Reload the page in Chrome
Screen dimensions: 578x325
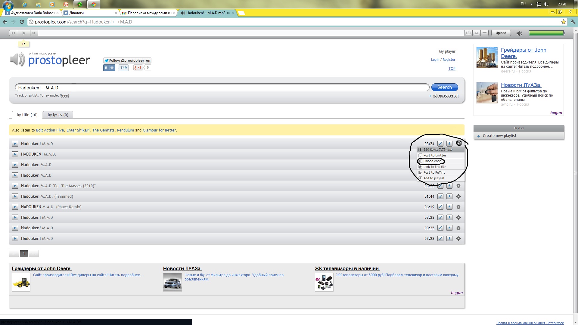22,22
